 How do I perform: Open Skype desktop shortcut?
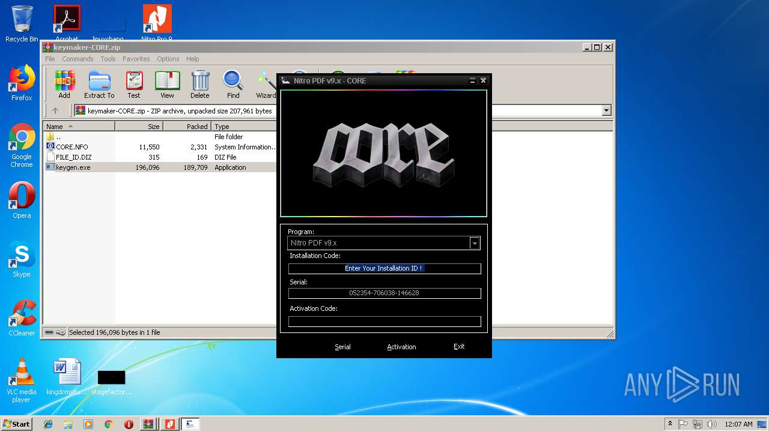tap(22, 259)
